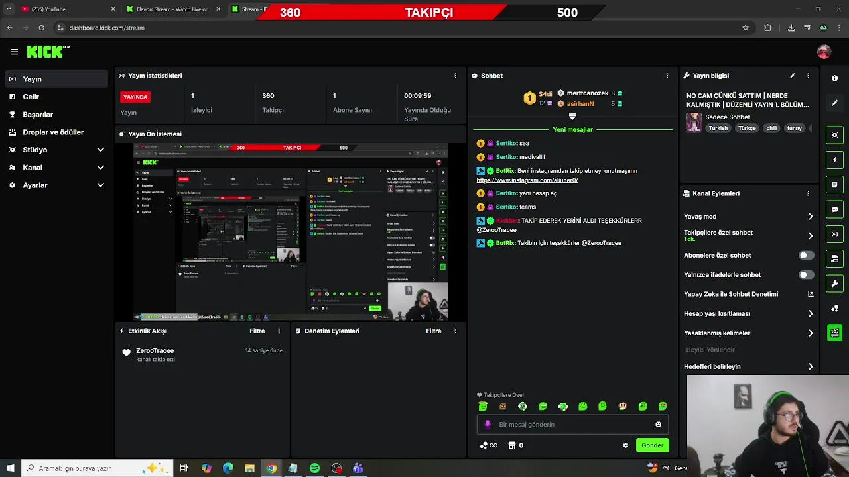The height and width of the screenshot is (477, 849).
Task: Click the chat message input field
Action: (572, 425)
